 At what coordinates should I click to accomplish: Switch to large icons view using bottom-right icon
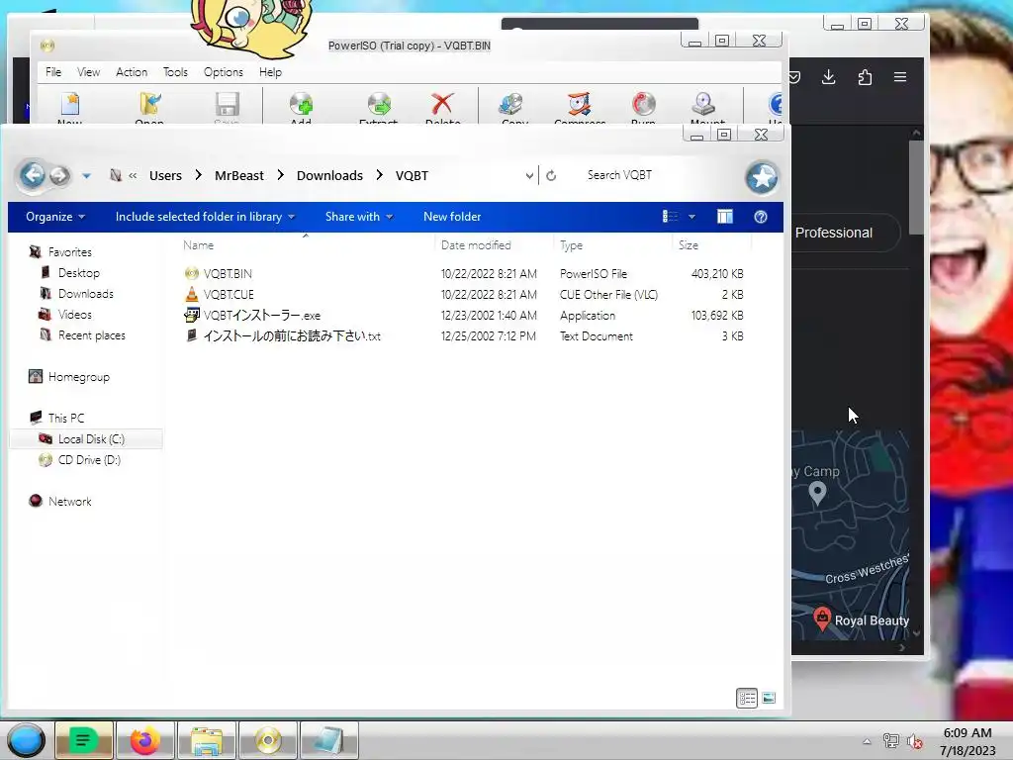[x=768, y=698]
